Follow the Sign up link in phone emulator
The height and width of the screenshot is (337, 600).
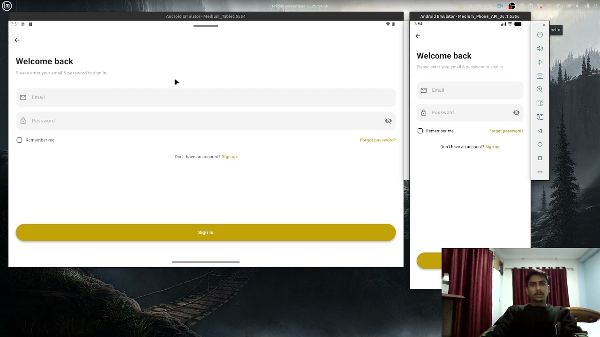click(492, 147)
